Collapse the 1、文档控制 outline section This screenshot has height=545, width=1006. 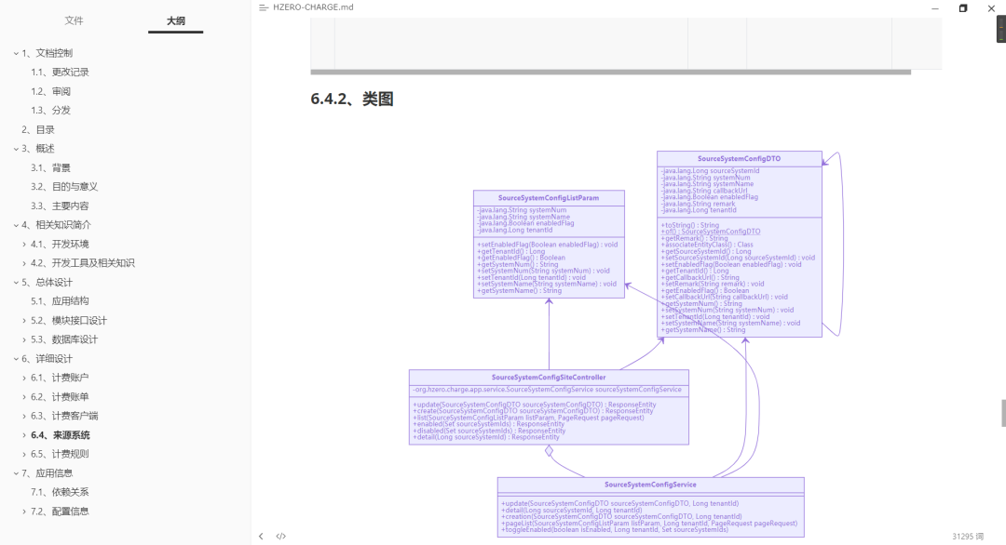tap(16, 53)
